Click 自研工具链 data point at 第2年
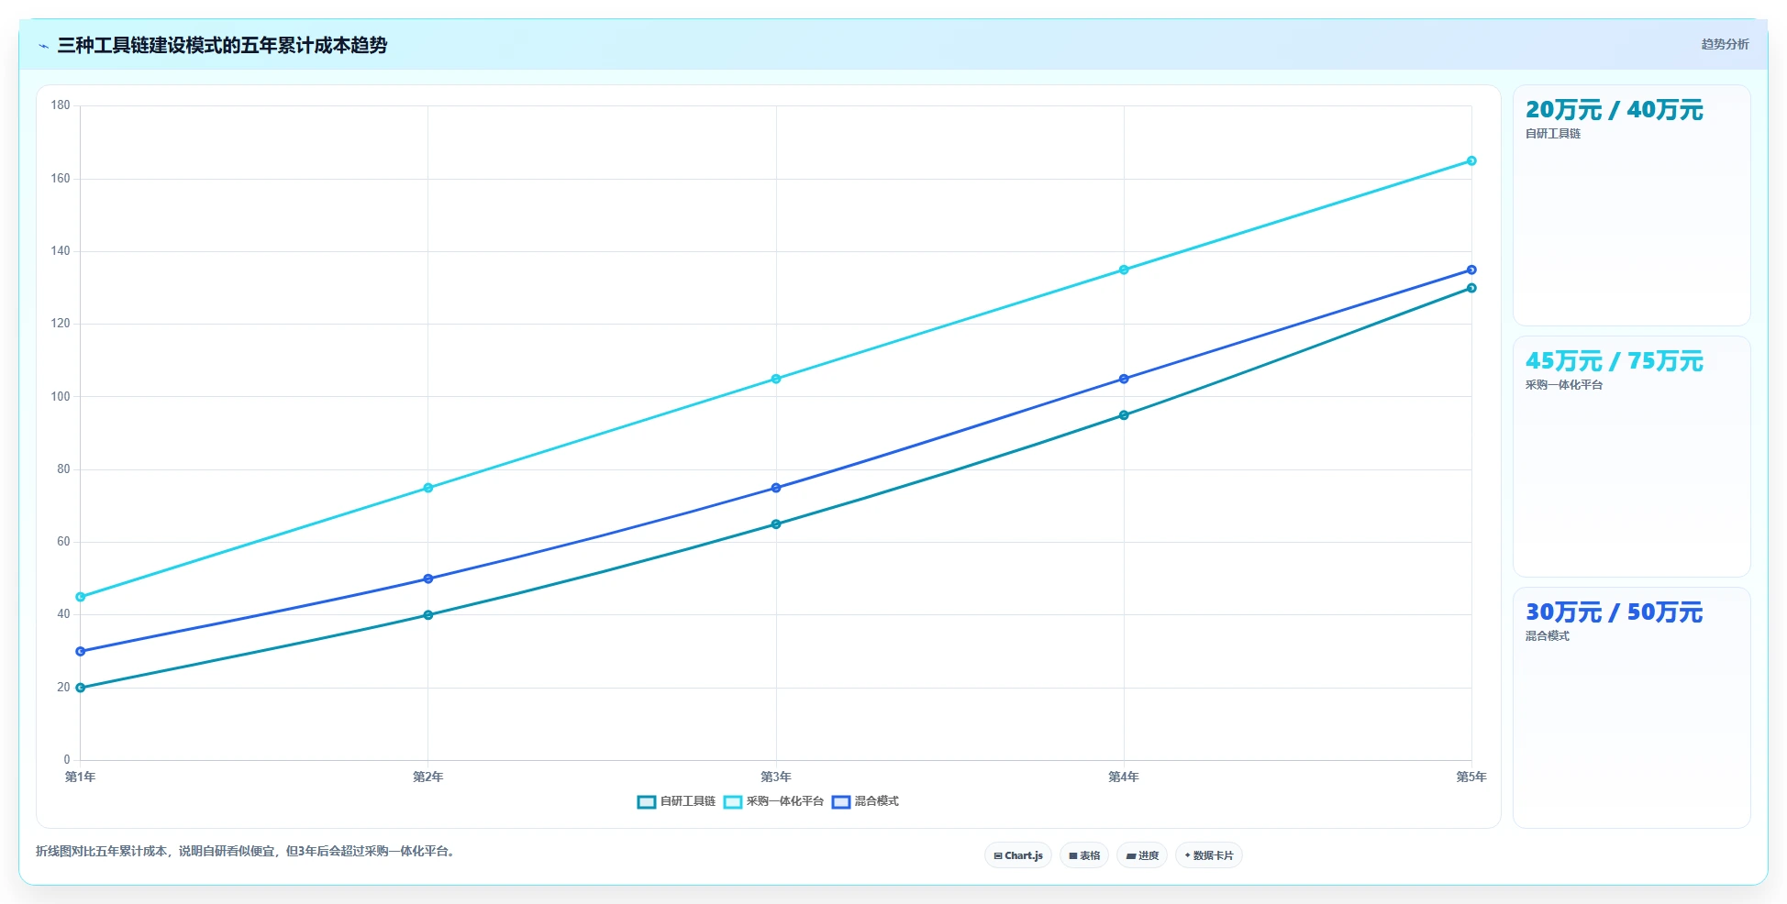 click(428, 615)
